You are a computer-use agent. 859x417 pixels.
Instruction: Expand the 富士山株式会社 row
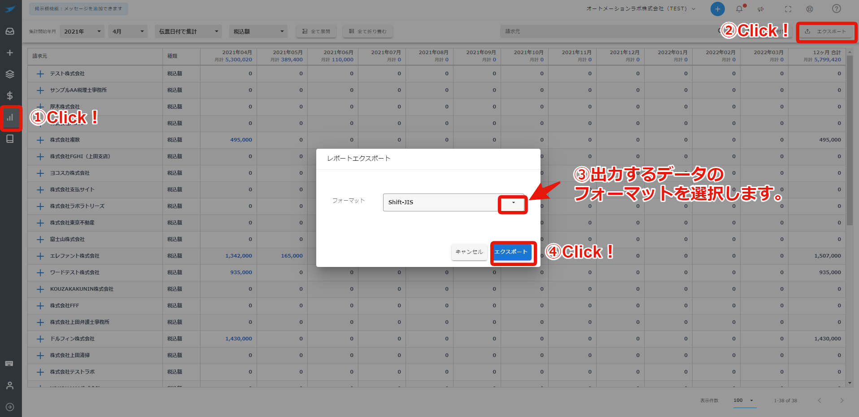40,240
